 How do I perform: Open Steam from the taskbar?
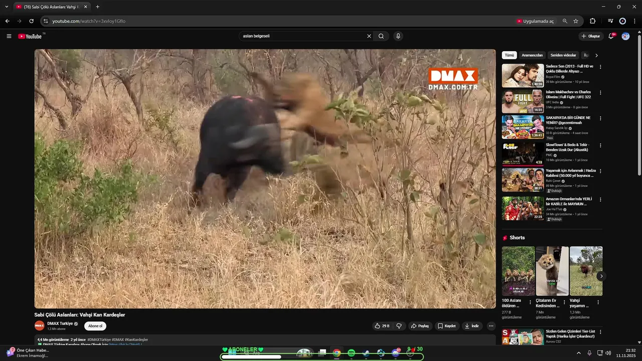(x=366, y=353)
